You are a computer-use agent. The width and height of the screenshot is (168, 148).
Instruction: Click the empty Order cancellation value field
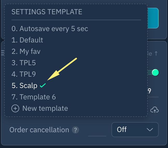click(x=97, y=131)
